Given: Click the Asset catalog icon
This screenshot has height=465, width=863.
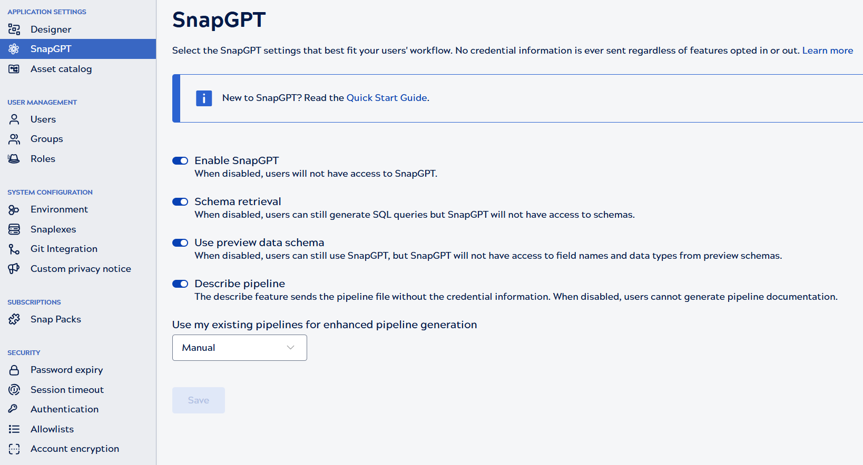Looking at the screenshot, I should 14,68.
